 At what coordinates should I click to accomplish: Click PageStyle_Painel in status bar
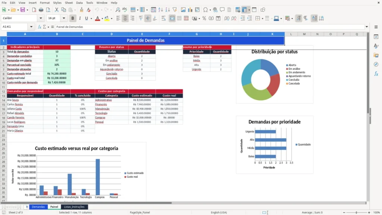pyautogui.click(x=140, y=212)
